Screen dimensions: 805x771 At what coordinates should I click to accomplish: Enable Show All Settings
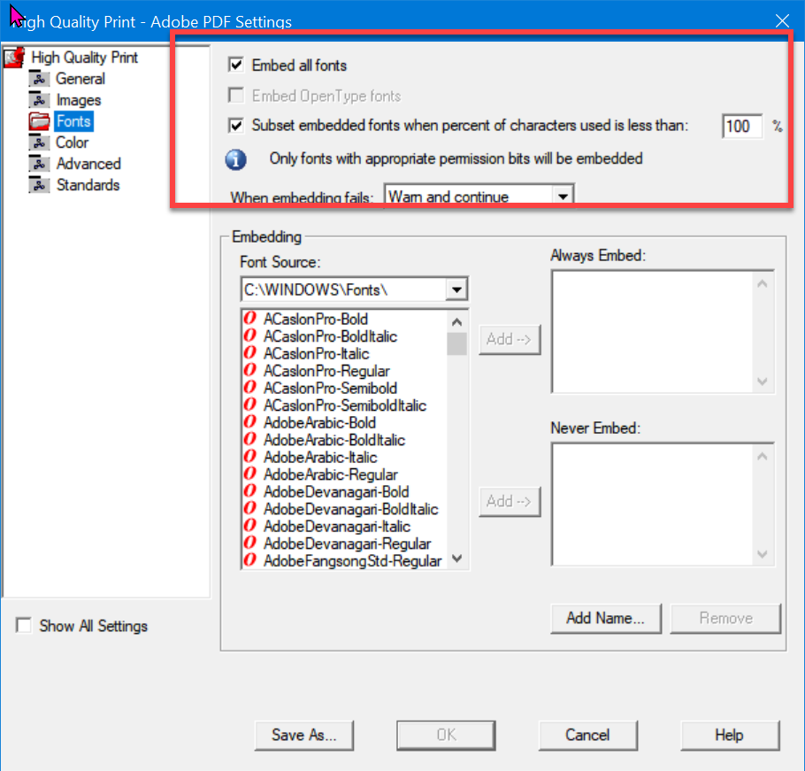(x=24, y=626)
